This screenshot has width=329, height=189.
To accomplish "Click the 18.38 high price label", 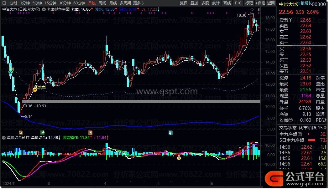I will [x=241, y=15].
